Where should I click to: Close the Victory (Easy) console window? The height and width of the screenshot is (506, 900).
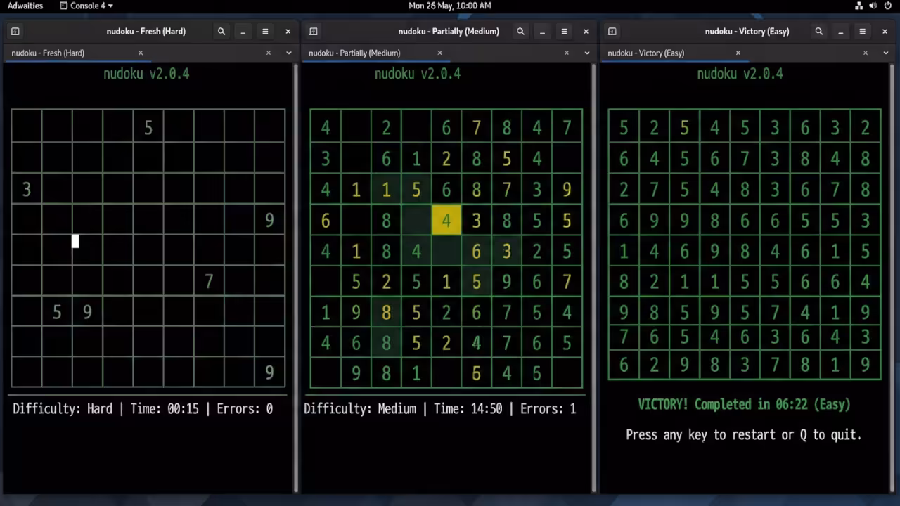885,32
